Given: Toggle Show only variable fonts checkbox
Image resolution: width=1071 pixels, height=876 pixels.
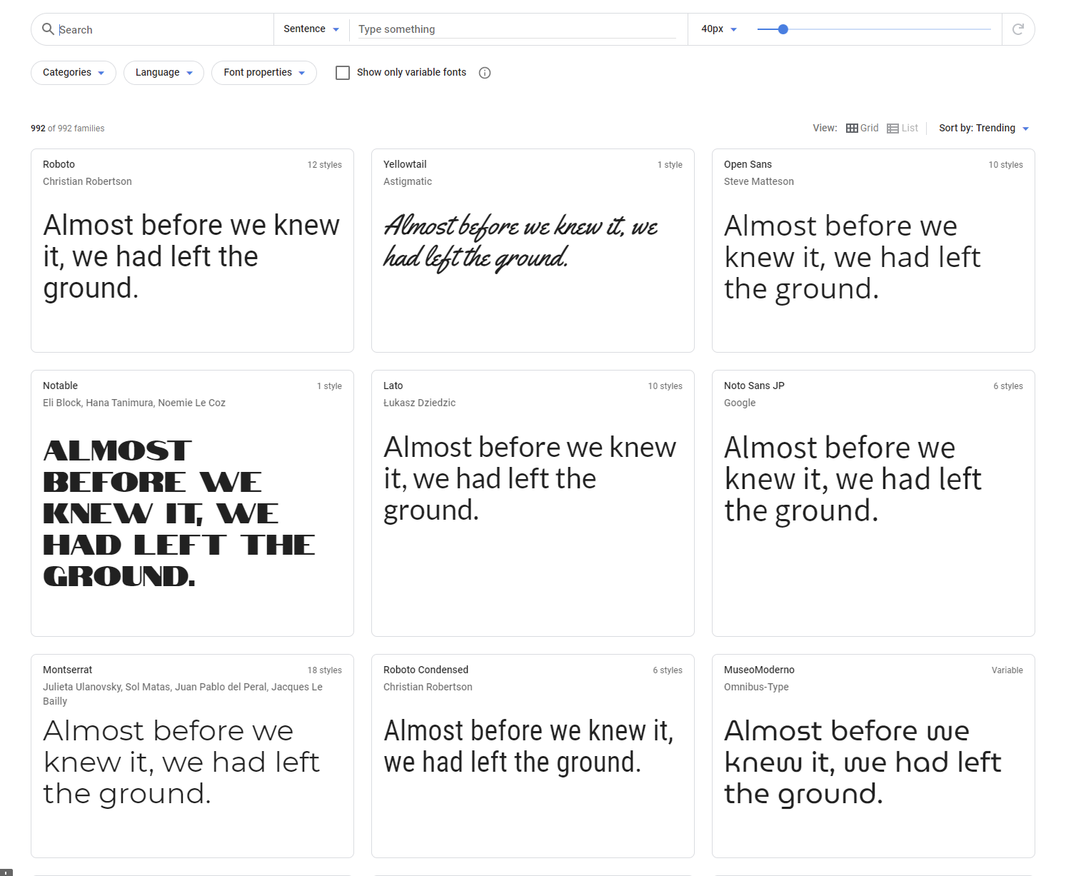Looking at the screenshot, I should point(343,73).
